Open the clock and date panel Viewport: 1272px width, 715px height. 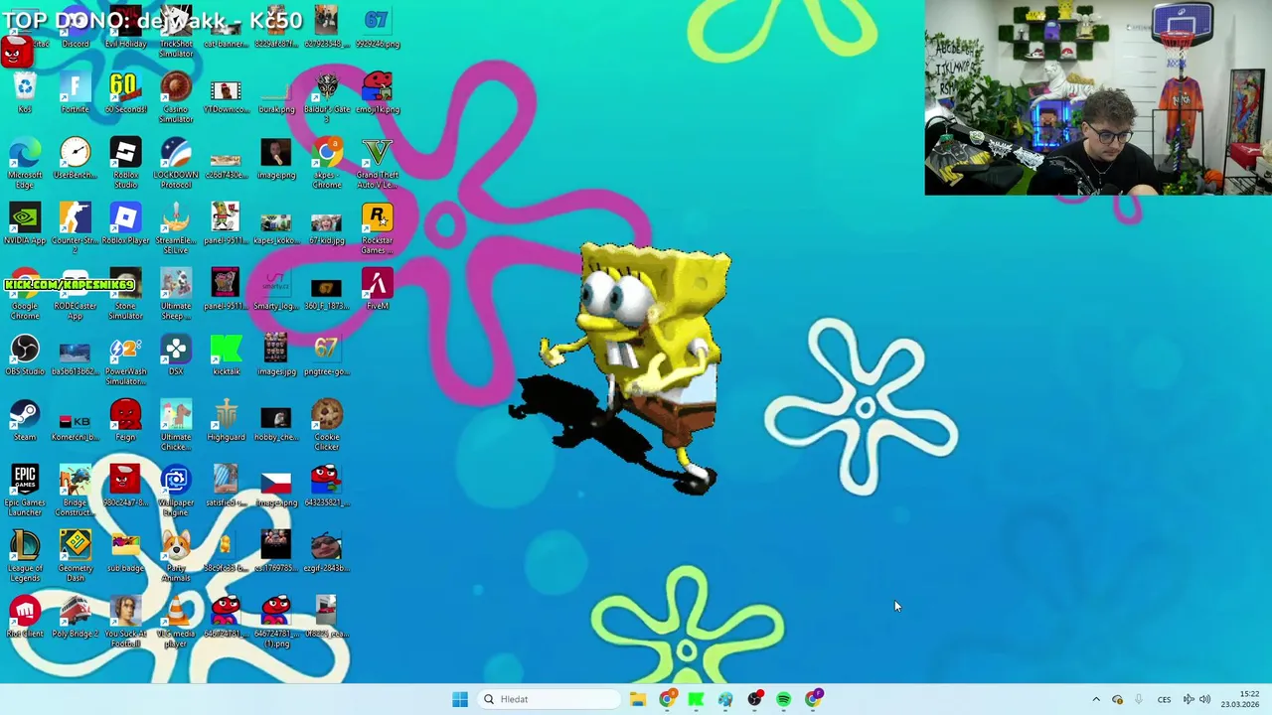[1240, 699]
